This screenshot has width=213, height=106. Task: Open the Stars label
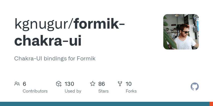(103, 91)
